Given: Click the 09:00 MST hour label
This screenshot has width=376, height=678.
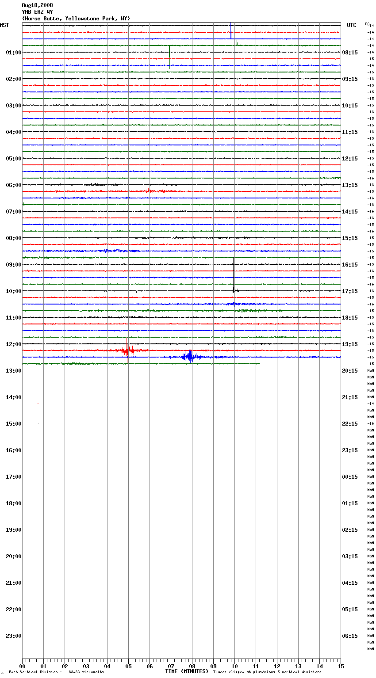Looking at the screenshot, I should (13, 265).
